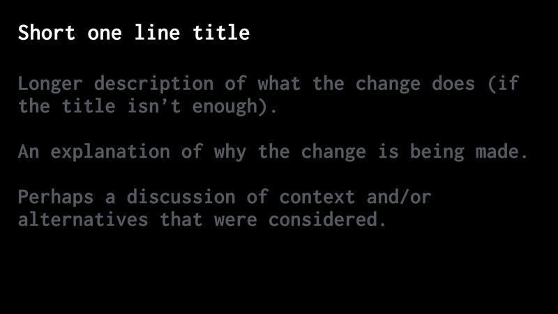Click the word "why" in the explanation line

click(x=230, y=152)
